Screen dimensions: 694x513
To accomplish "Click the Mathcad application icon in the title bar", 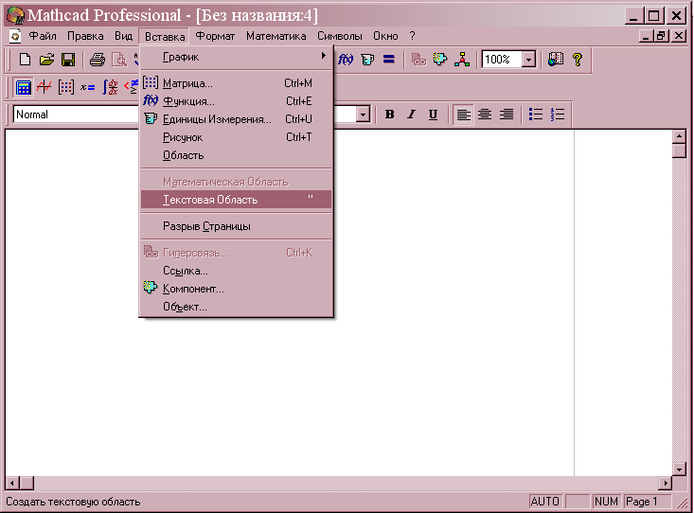I will click(14, 15).
